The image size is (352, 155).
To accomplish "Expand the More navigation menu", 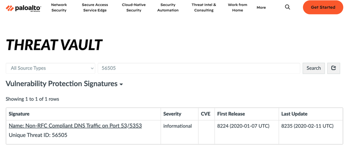I will click(x=261, y=7).
